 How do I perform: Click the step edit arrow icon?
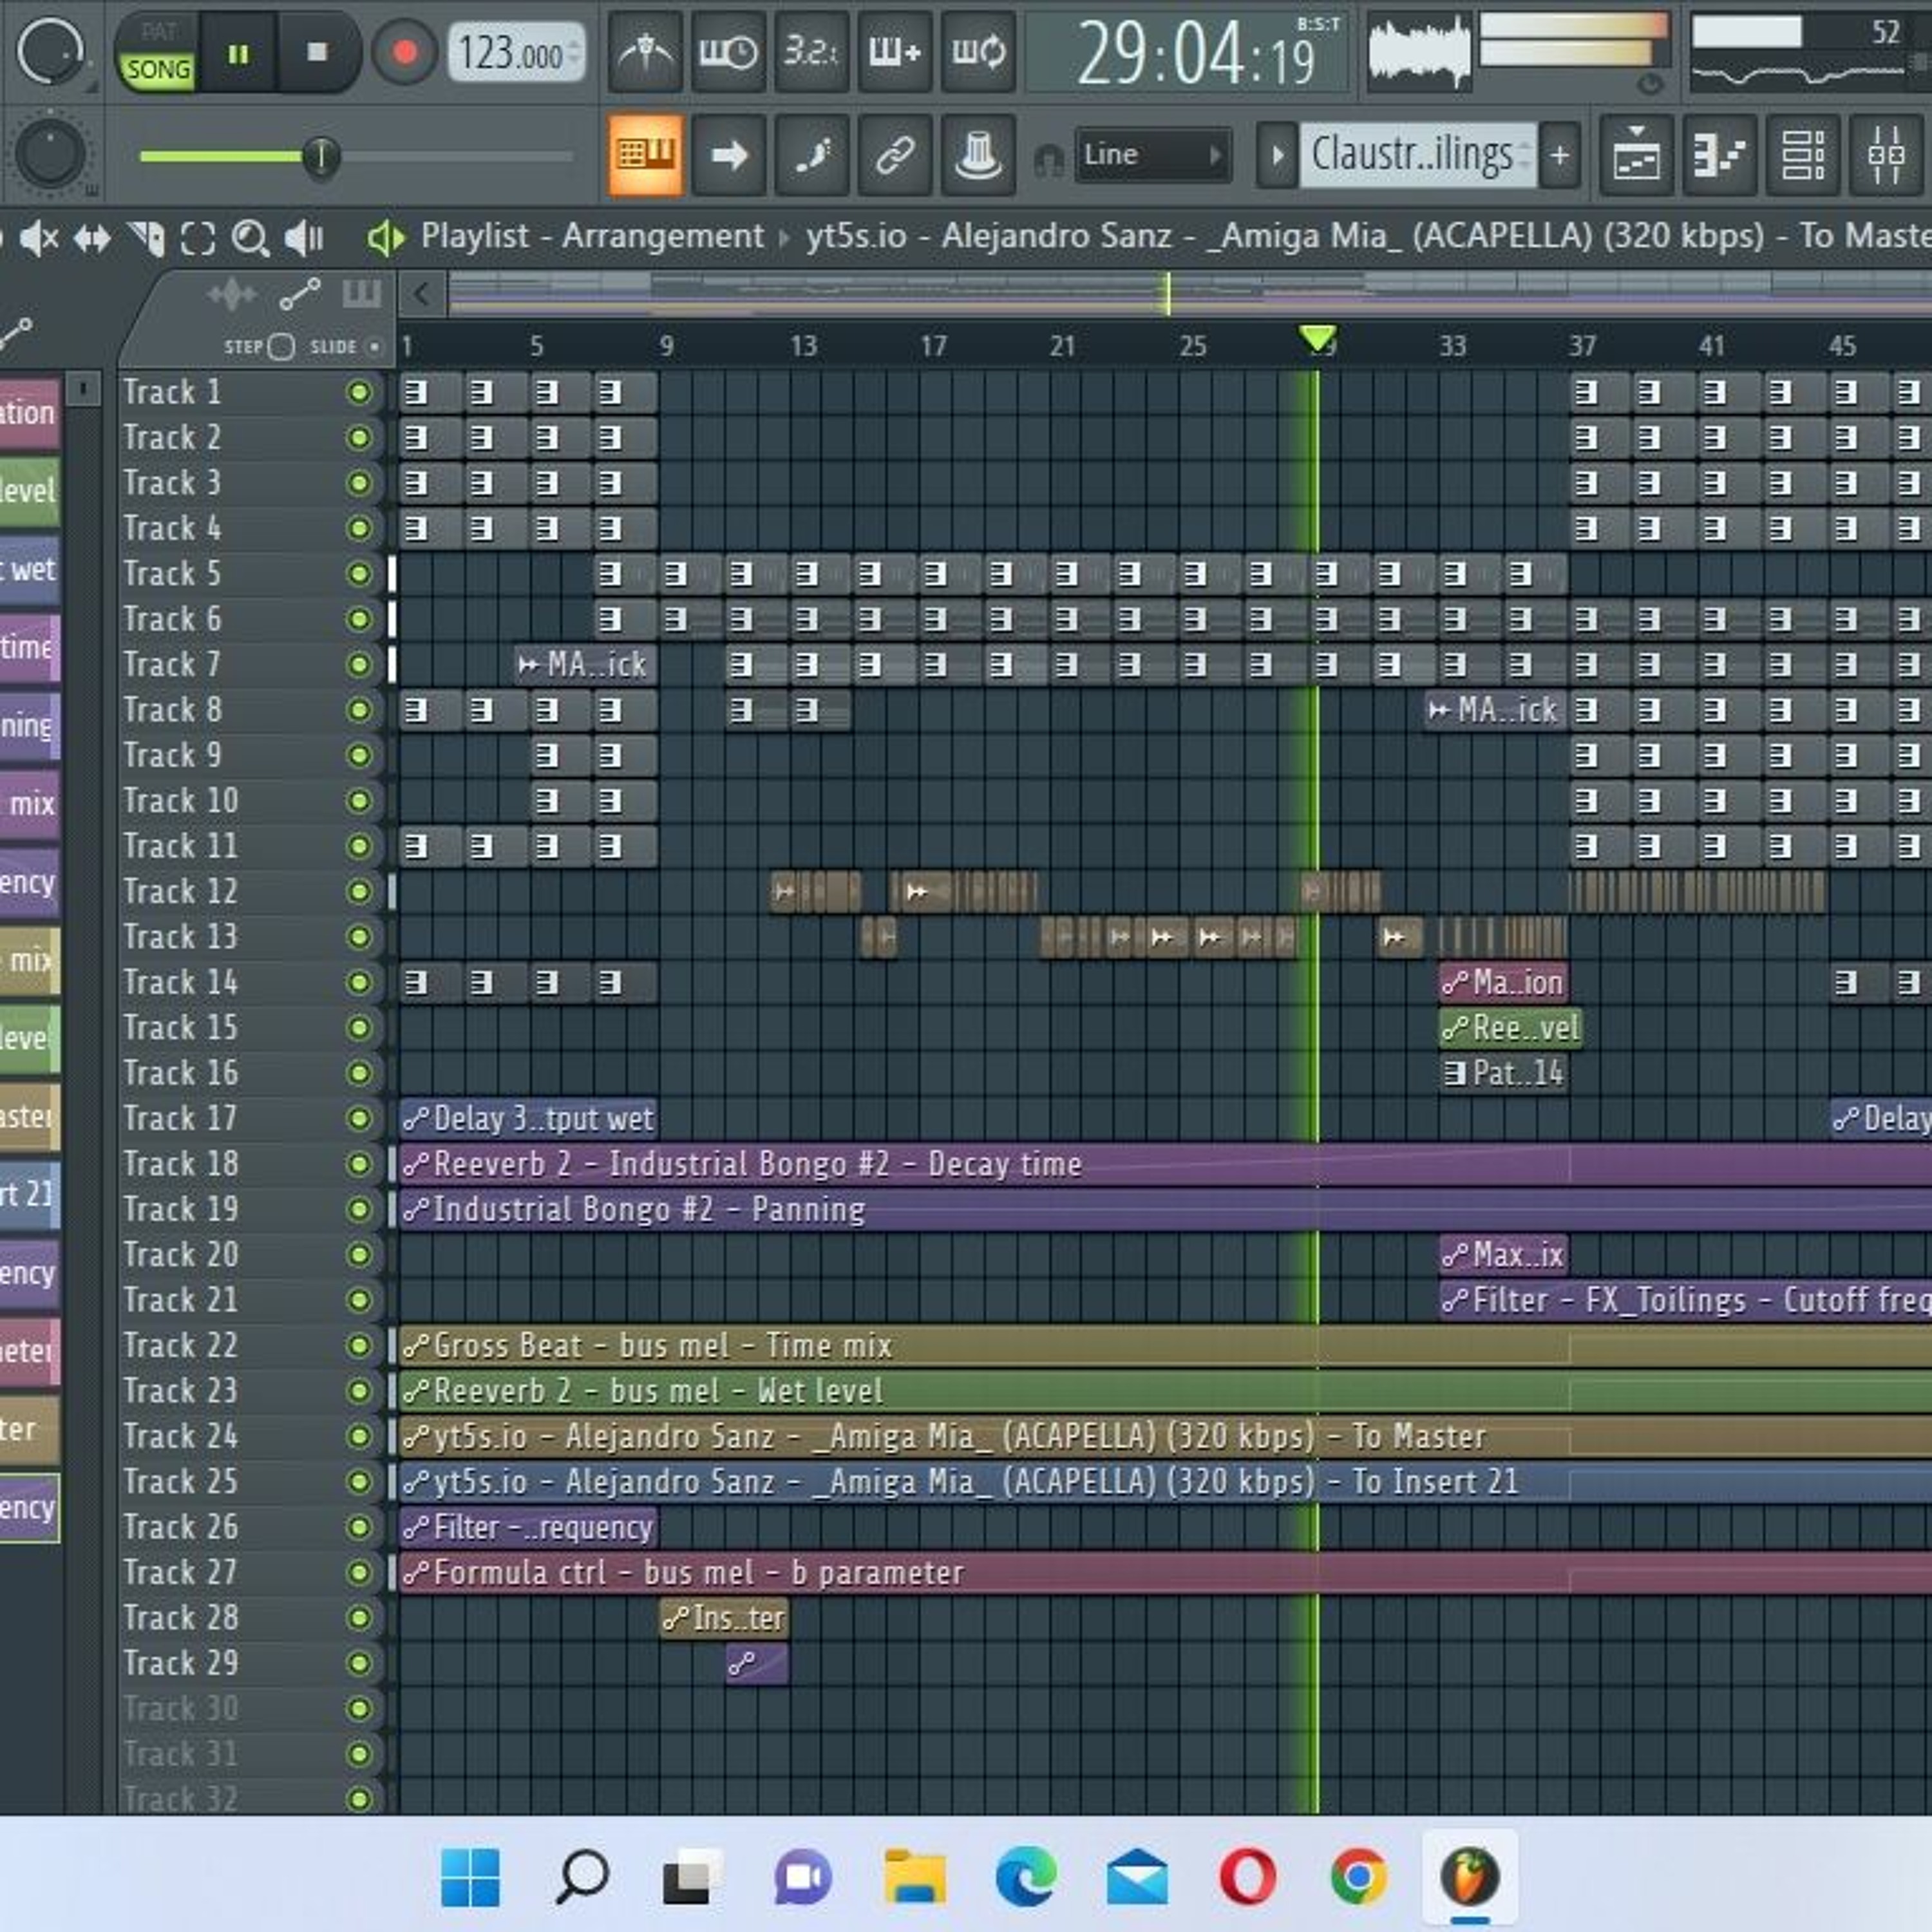(729, 155)
